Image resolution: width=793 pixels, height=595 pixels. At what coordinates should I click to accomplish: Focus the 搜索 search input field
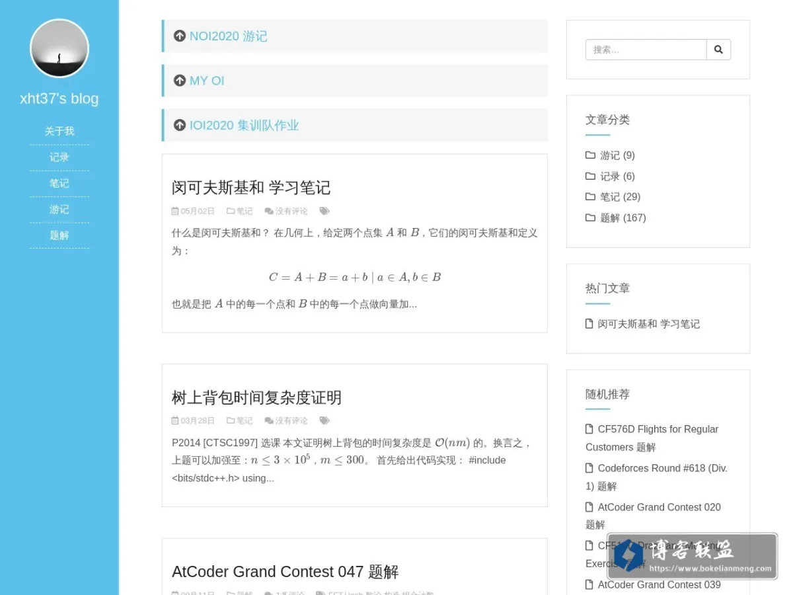tap(646, 50)
